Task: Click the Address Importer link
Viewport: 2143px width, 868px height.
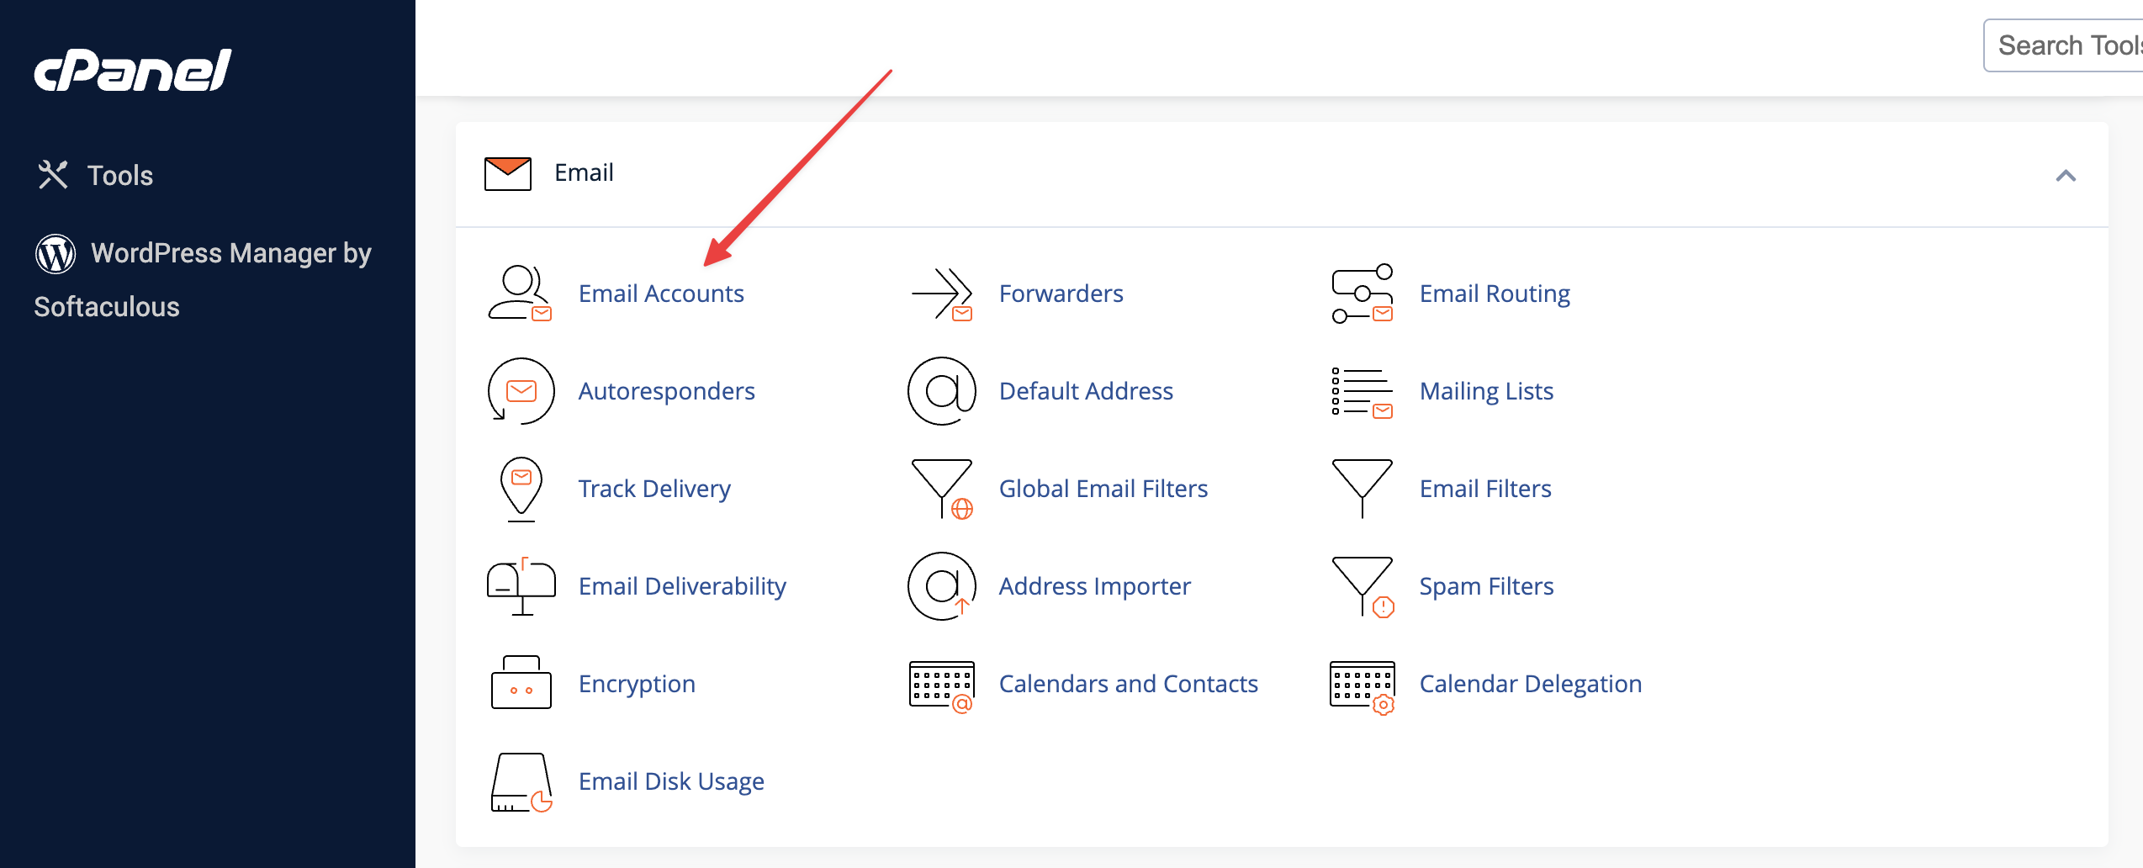Action: pyautogui.click(x=1094, y=586)
